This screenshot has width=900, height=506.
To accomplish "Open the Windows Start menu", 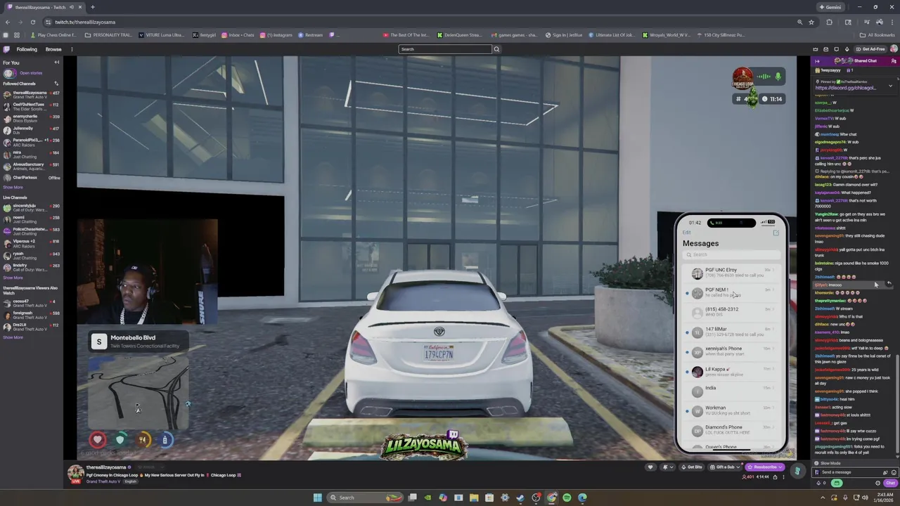I will (317, 498).
